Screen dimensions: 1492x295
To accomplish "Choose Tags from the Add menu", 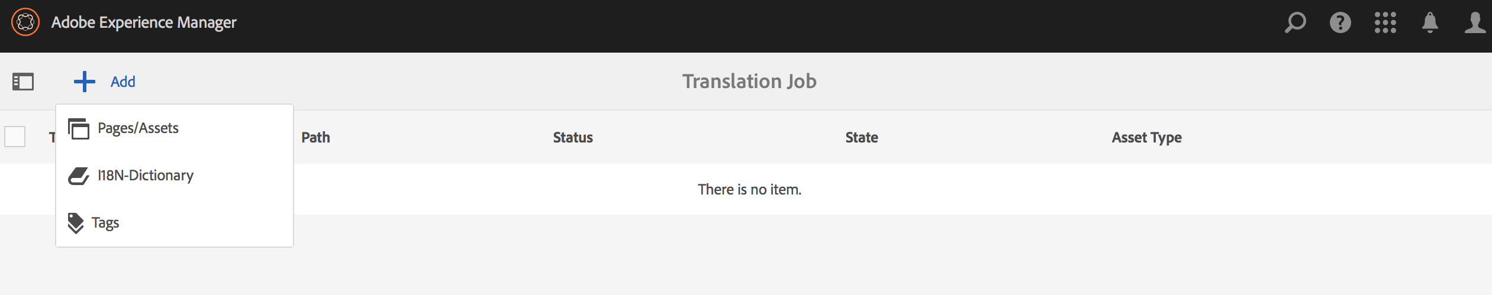I will coord(105,223).
